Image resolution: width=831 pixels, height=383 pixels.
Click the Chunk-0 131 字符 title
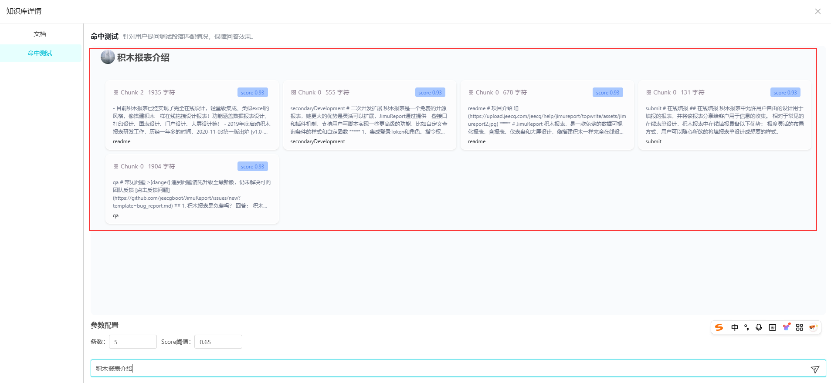click(x=679, y=92)
